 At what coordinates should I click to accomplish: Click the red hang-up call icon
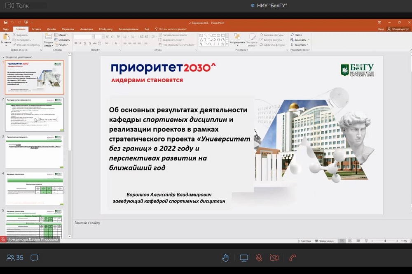293,258
